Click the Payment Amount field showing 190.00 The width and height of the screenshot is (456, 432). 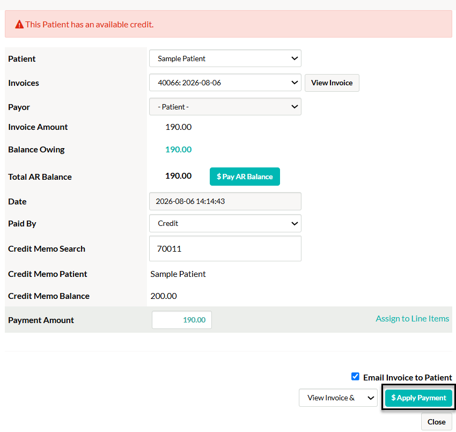point(182,320)
